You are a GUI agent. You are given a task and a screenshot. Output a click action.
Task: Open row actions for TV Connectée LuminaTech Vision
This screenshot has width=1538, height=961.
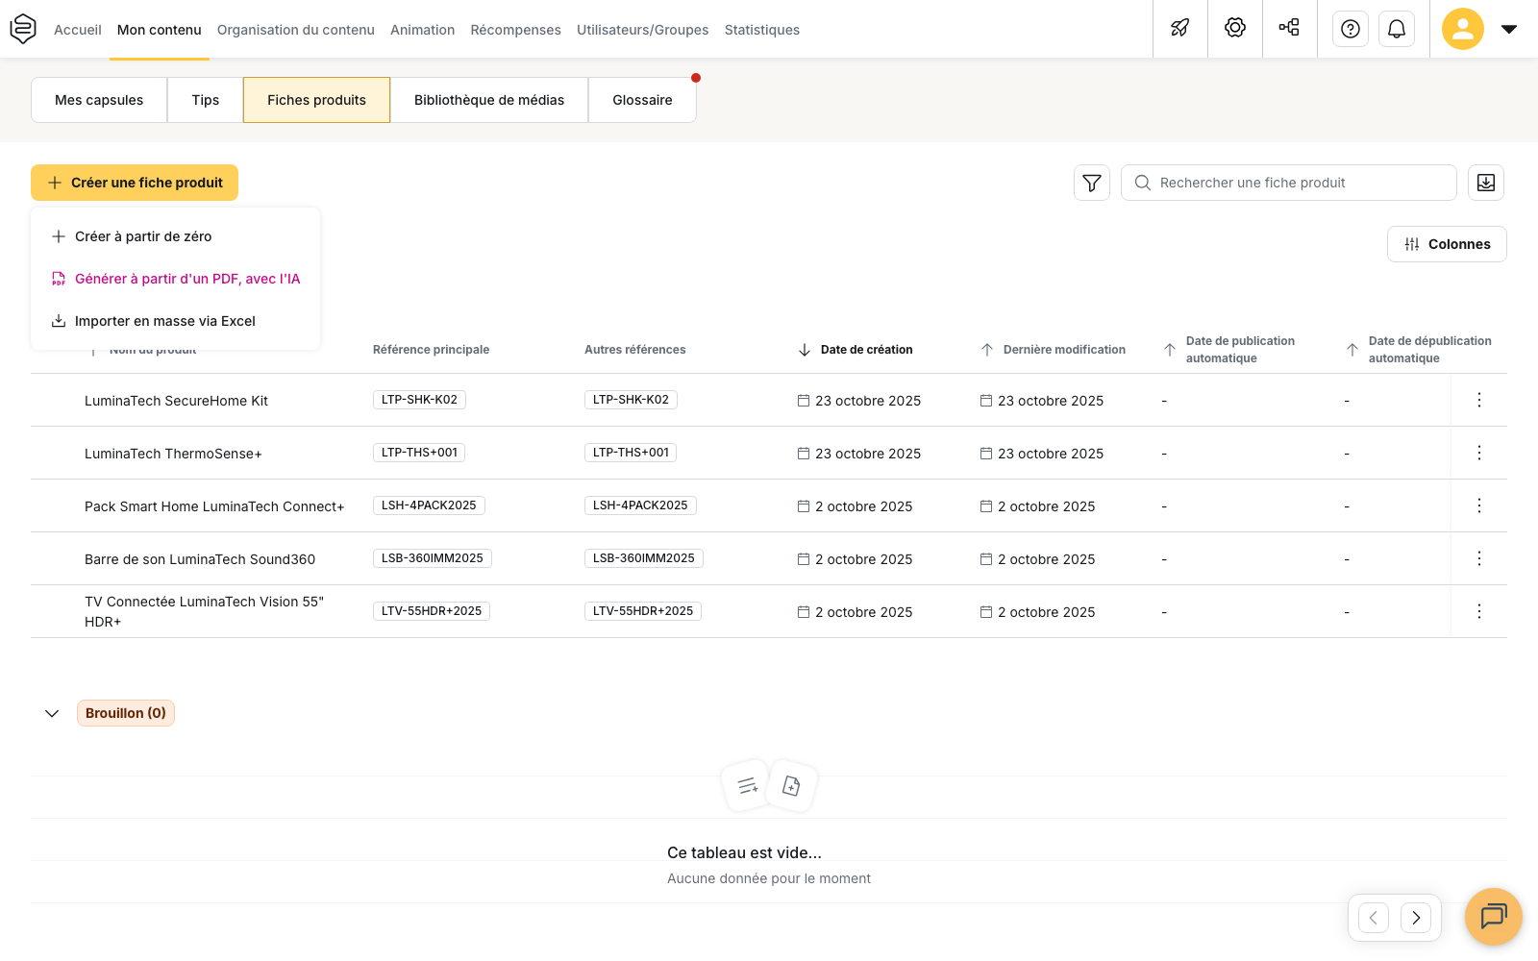1479,611
